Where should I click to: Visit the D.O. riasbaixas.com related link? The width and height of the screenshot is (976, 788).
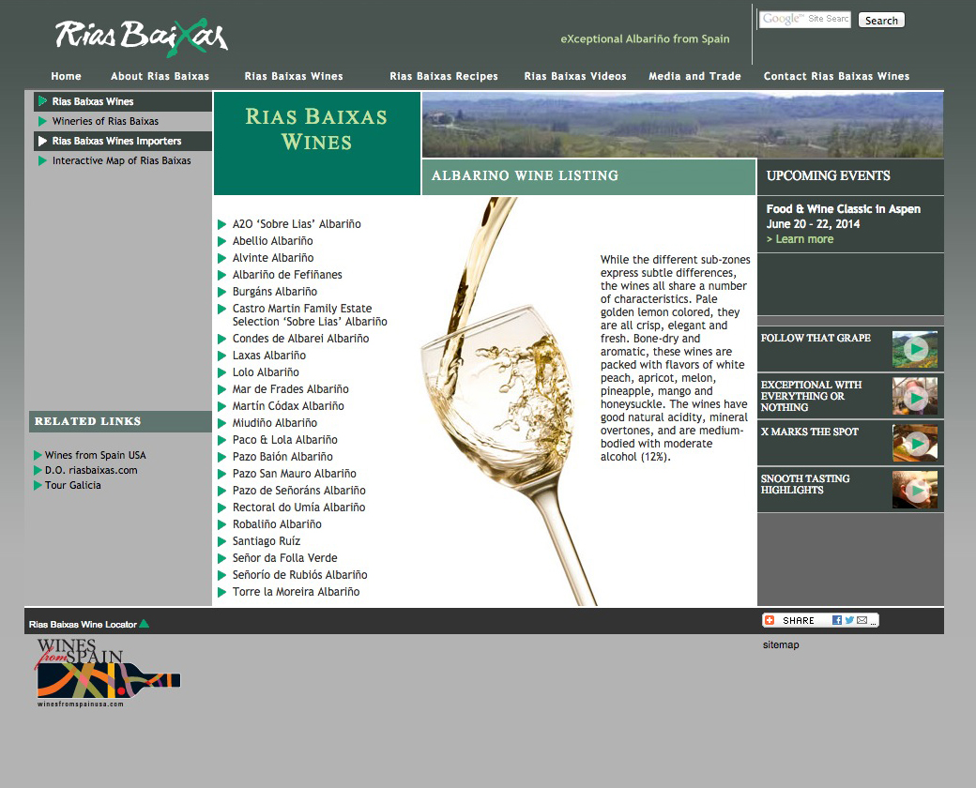(x=91, y=470)
